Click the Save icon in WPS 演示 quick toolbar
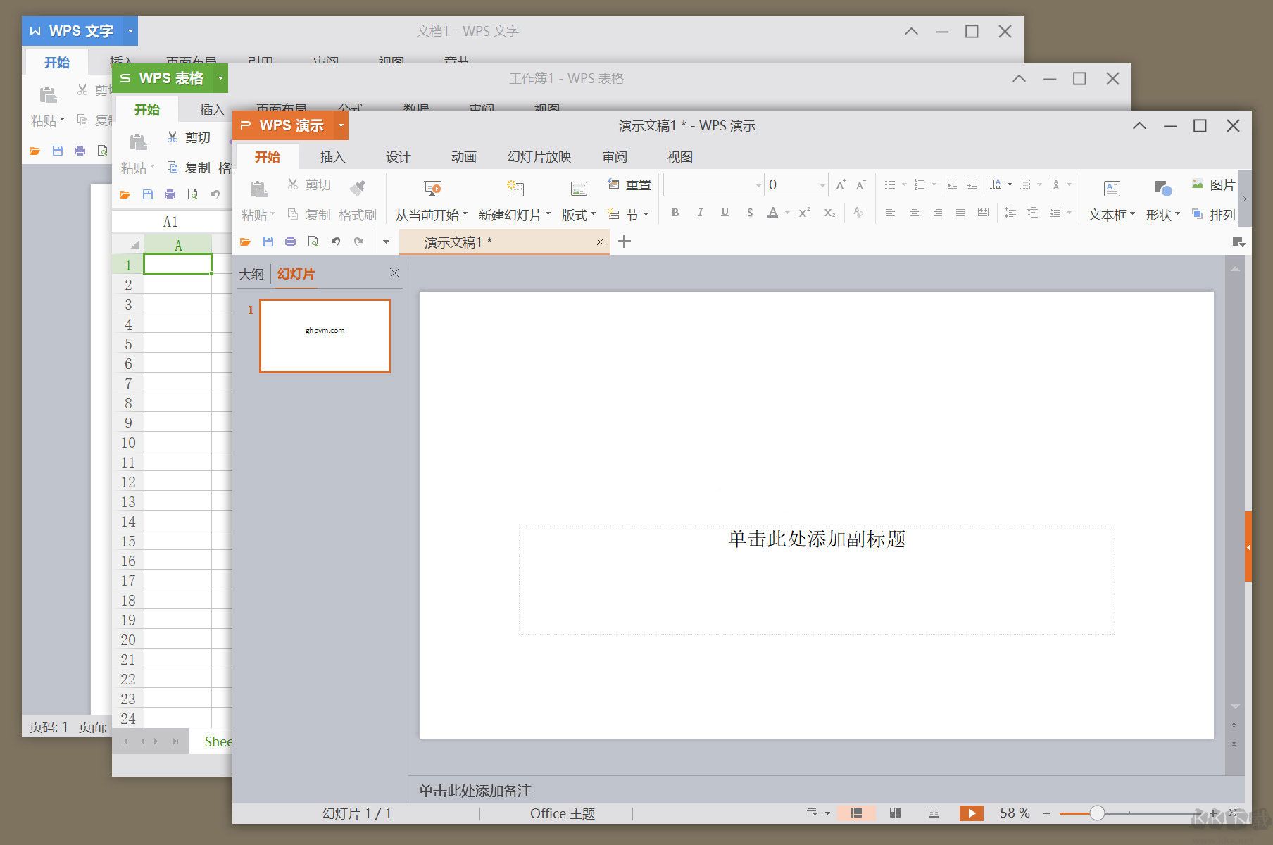The height and width of the screenshot is (845, 1273). tap(267, 241)
